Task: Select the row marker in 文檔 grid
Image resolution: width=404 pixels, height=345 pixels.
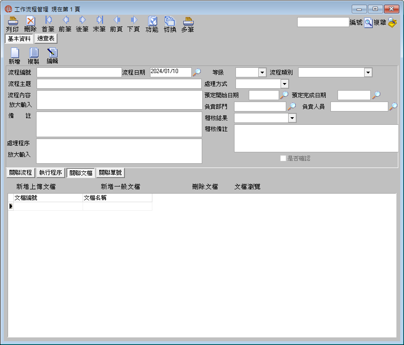Action: point(10,206)
